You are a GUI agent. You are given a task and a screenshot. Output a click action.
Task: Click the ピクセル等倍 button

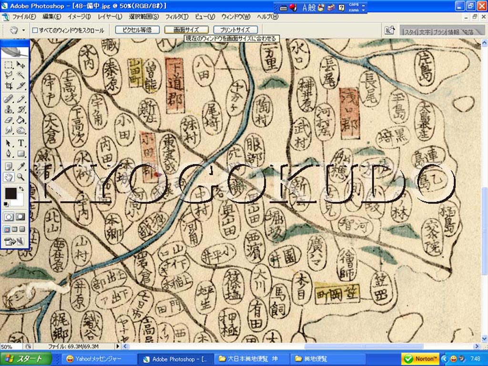[137, 30]
